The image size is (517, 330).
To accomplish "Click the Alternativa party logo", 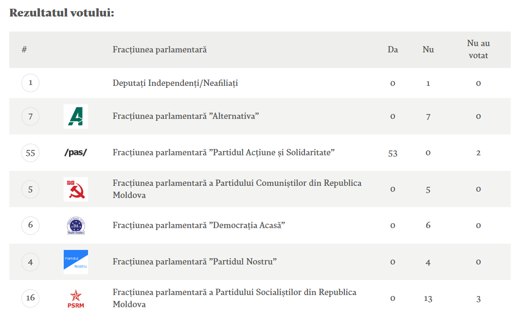I will [x=75, y=116].
